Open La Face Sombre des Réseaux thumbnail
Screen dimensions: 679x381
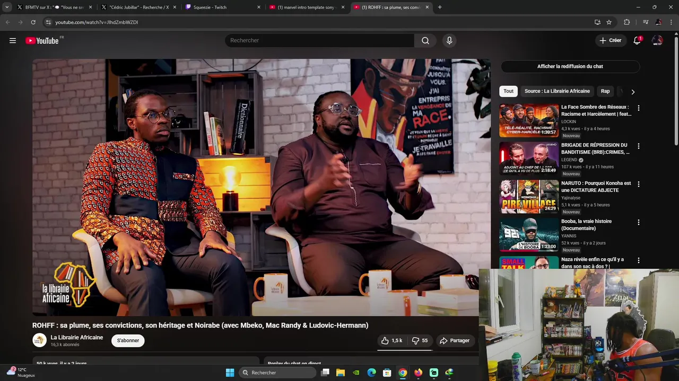[529, 121]
